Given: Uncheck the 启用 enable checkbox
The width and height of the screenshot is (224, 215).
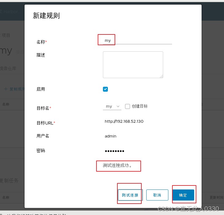Looking at the screenshot, I should click(x=105, y=89).
